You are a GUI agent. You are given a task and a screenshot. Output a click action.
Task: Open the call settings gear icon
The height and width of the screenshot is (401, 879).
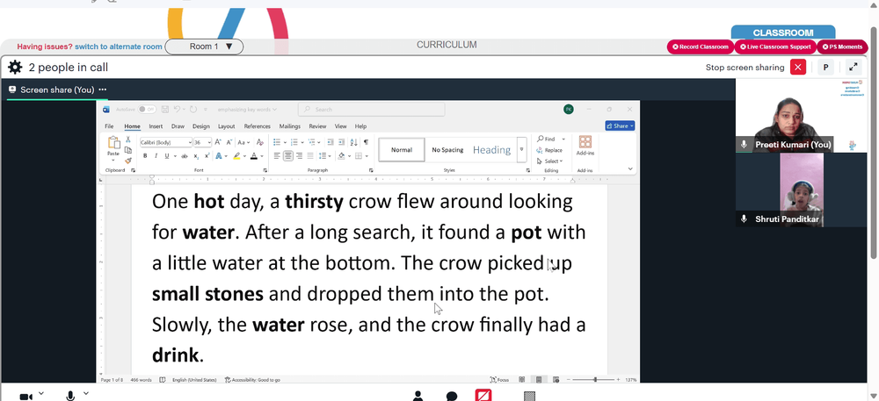pyautogui.click(x=15, y=68)
